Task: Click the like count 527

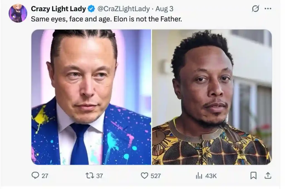Action: [x=156, y=176]
